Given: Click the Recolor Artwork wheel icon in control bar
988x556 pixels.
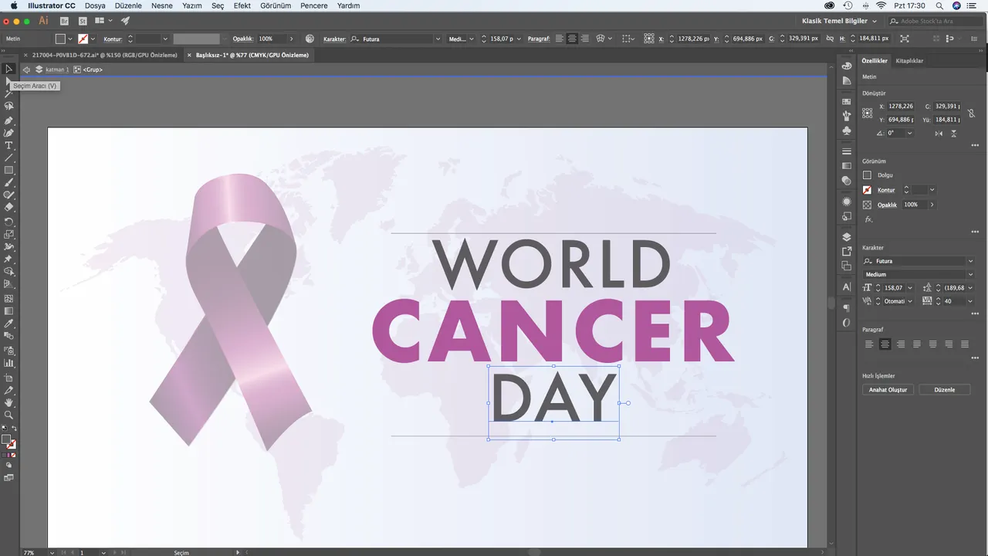Looking at the screenshot, I should [x=310, y=39].
